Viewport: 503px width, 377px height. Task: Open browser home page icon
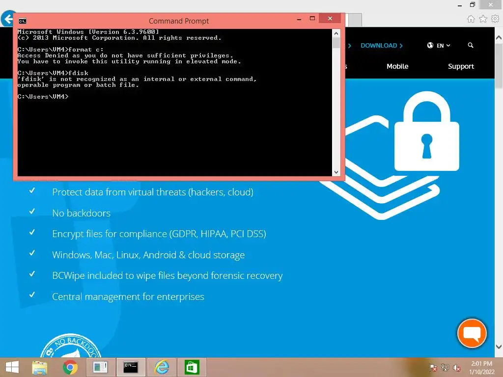pyautogui.click(x=471, y=19)
